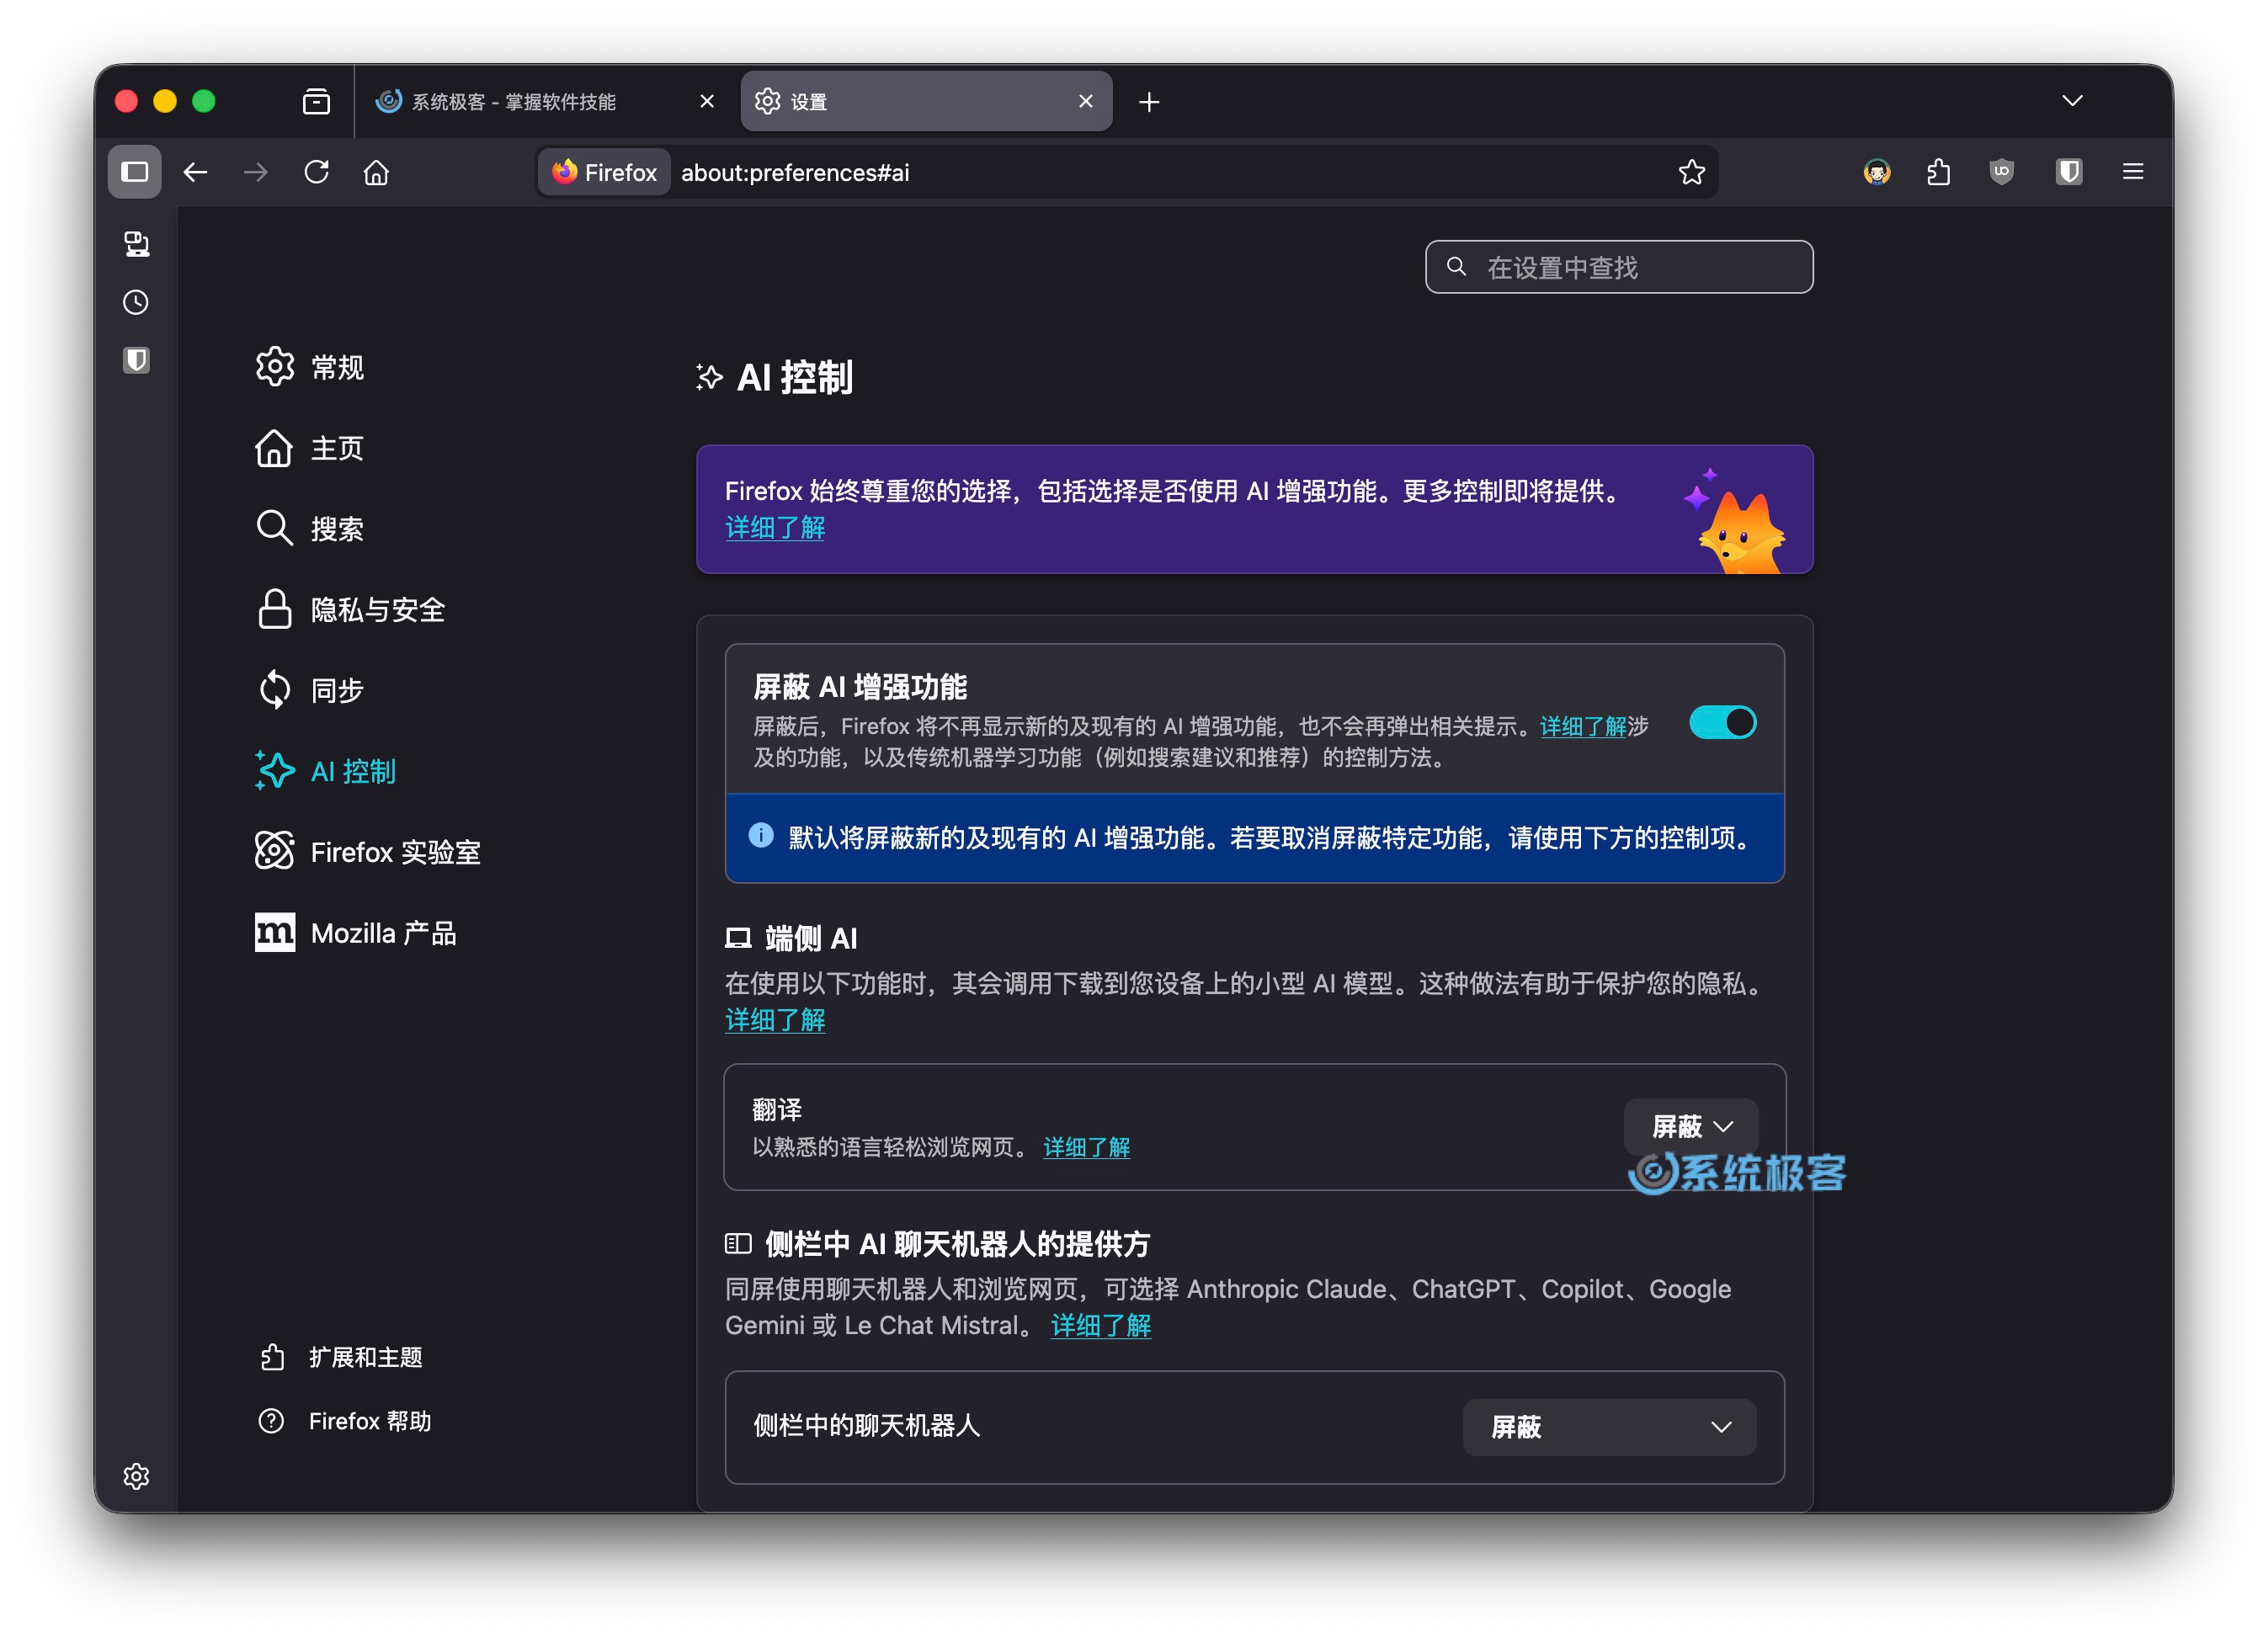Expand the tab list chevron
Screen dimensions: 2268x1638
[x=2071, y=100]
